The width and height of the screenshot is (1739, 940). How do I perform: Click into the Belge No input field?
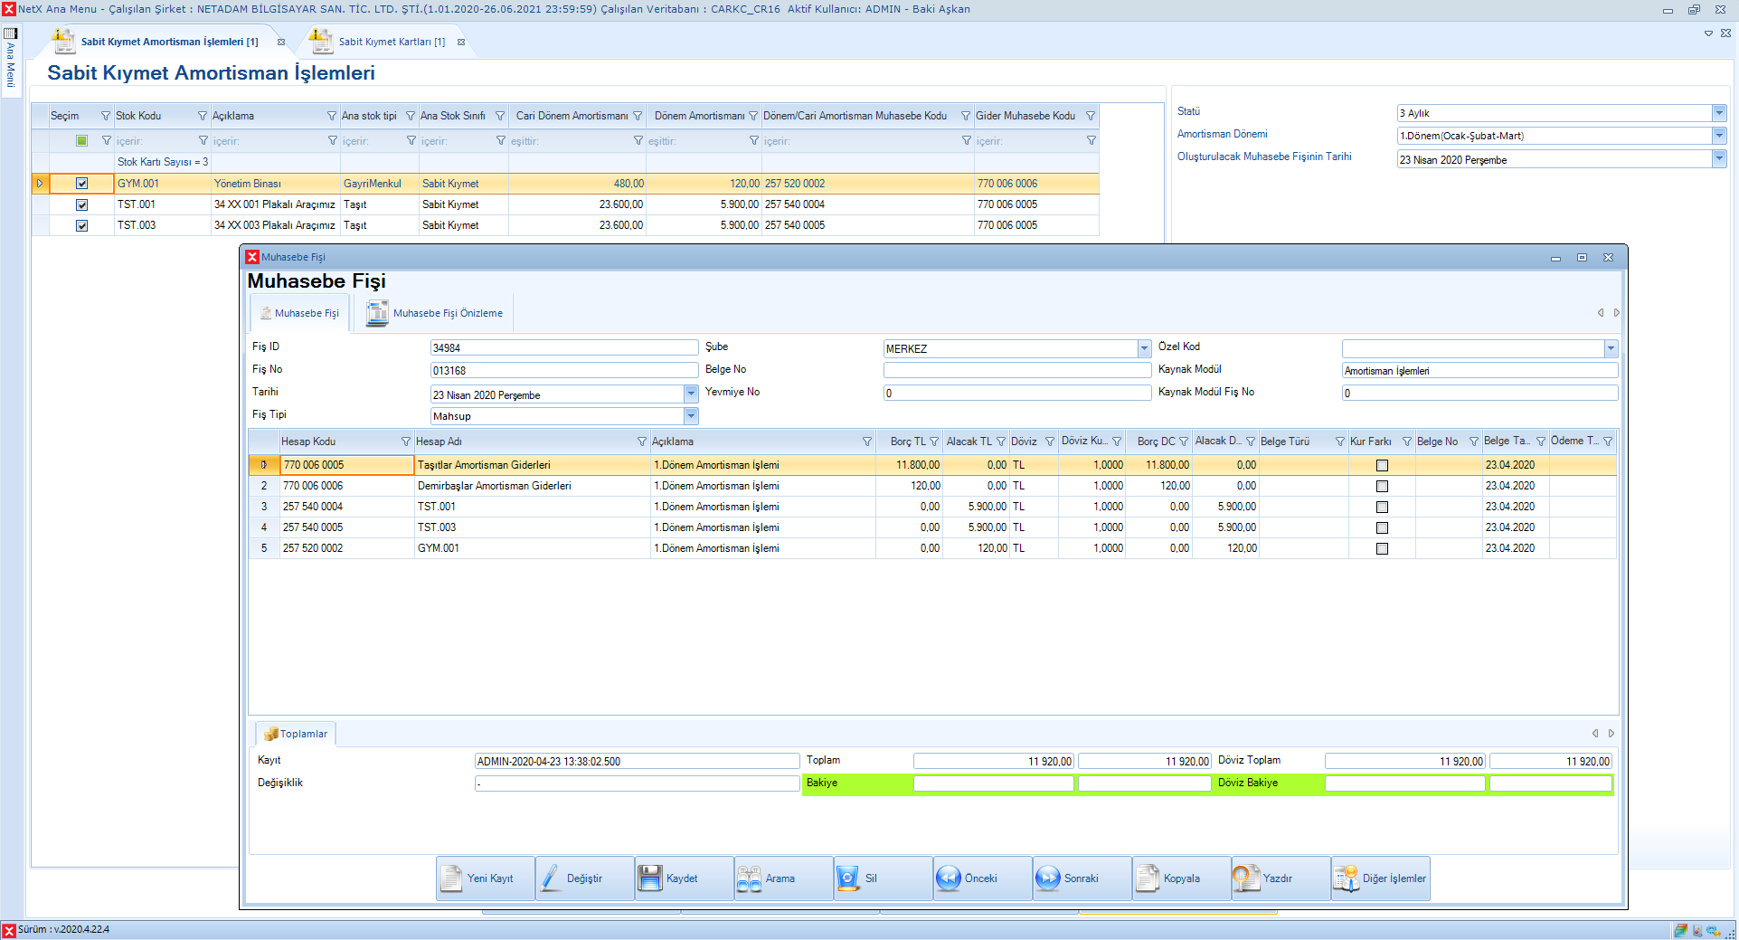click(x=1016, y=370)
